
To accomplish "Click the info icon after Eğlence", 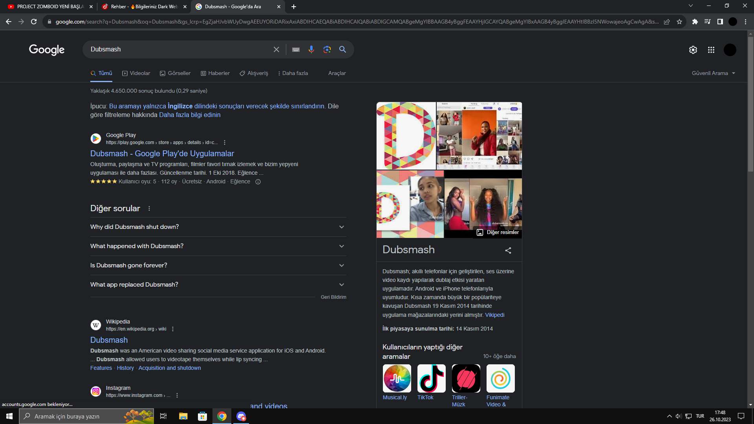I will point(258,182).
